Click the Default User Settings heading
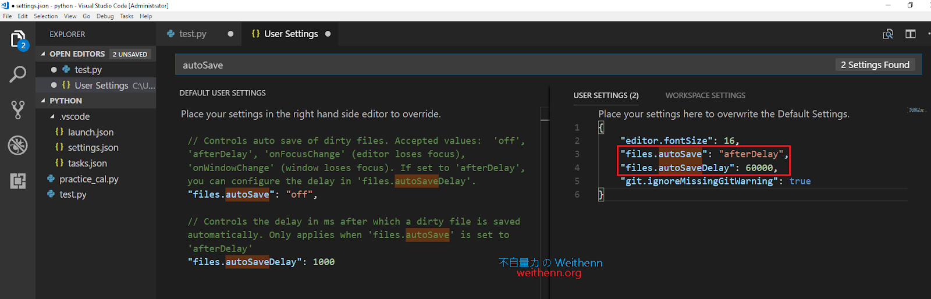 222,93
